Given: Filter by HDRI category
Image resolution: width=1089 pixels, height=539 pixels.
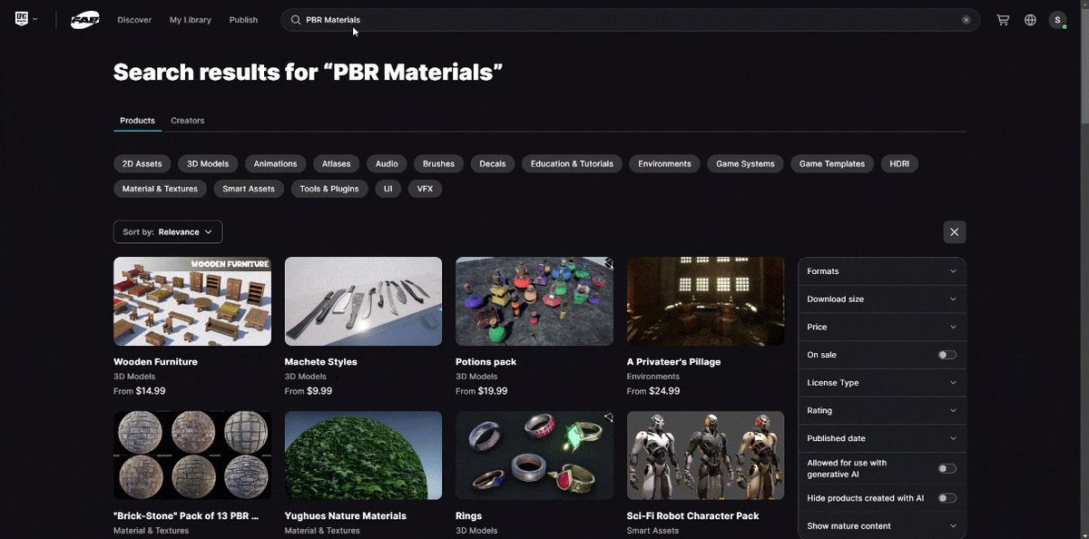Looking at the screenshot, I should [x=899, y=164].
